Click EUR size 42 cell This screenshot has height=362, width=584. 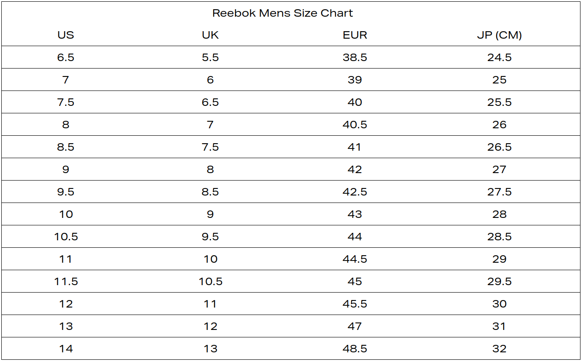click(355, 170)
